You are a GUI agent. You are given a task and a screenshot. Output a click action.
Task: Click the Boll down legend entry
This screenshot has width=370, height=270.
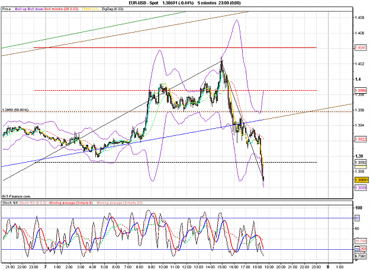point(36,9)
